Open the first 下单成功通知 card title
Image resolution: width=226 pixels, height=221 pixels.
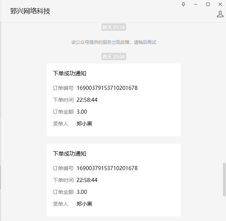(x=70, y=74)
